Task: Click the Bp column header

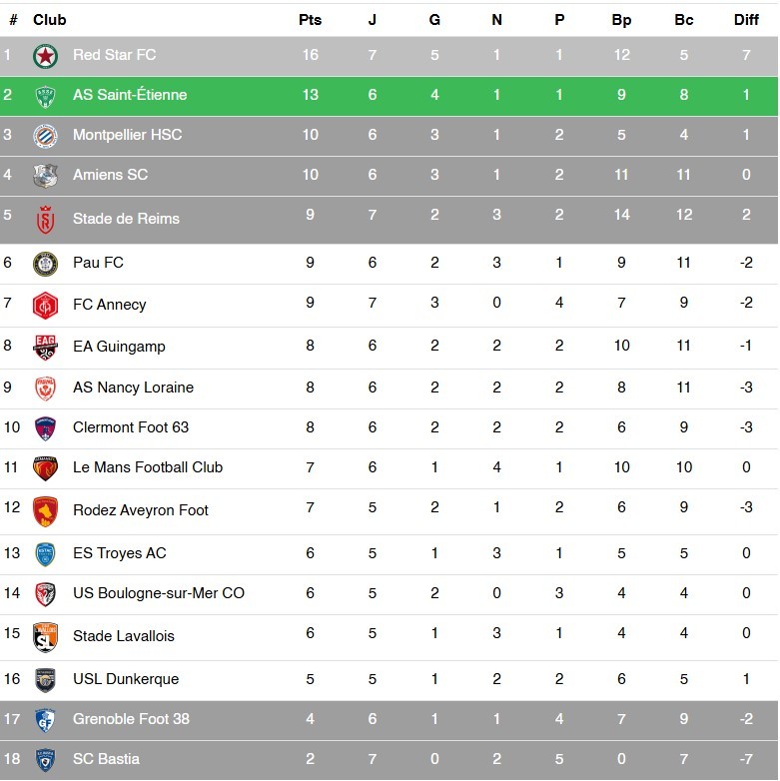Action: click(x=622, y=20)
